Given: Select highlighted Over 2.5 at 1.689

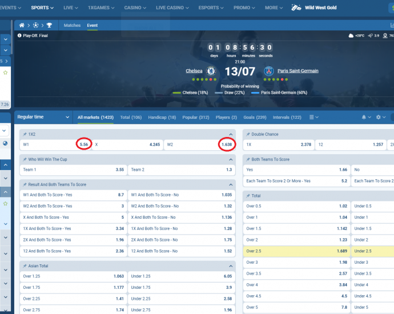Looking at the screenshot, I should (297, 251).
